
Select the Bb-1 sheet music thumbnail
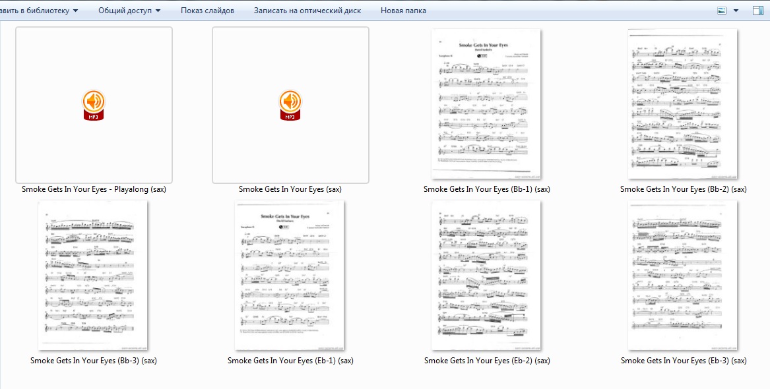(486, 104)
